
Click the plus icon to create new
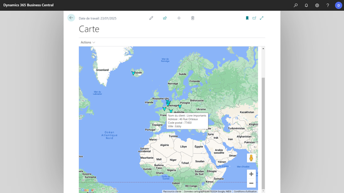click(179, 18)
